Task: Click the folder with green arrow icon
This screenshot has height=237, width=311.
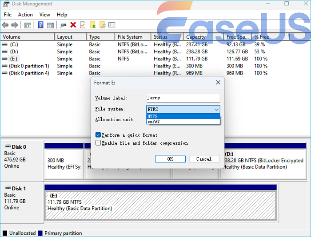Action: [93, 25]
